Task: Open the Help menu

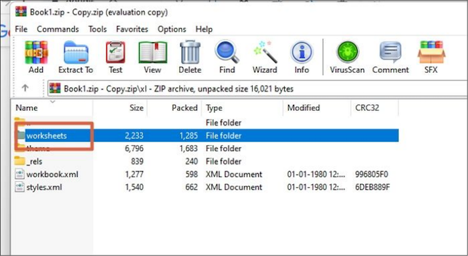Action: point(204,29)
